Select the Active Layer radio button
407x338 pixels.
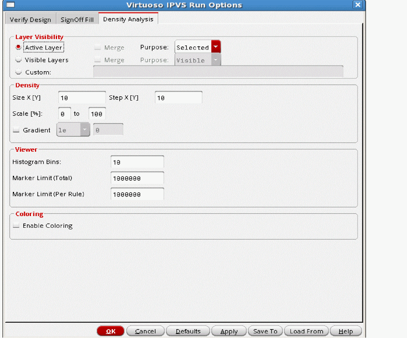pos(18,47)
